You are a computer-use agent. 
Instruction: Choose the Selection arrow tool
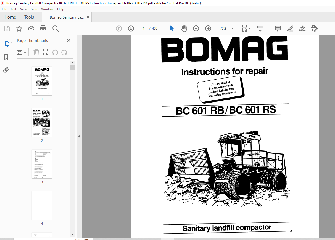[172, 28]
